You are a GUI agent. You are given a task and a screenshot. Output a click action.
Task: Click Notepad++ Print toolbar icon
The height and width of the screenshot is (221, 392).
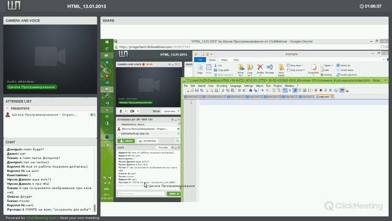pyautogui.click(x=217, y=90)
